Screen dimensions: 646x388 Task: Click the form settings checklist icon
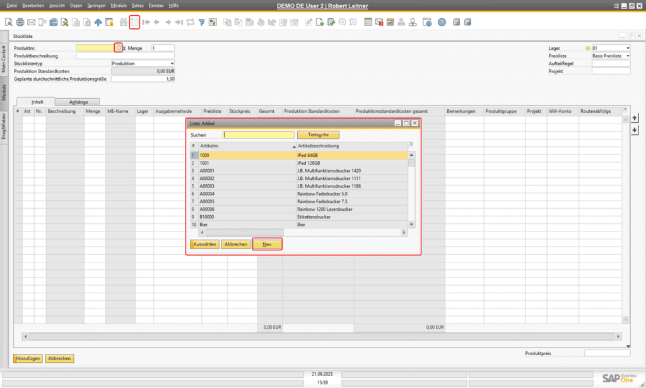[368, 22]
